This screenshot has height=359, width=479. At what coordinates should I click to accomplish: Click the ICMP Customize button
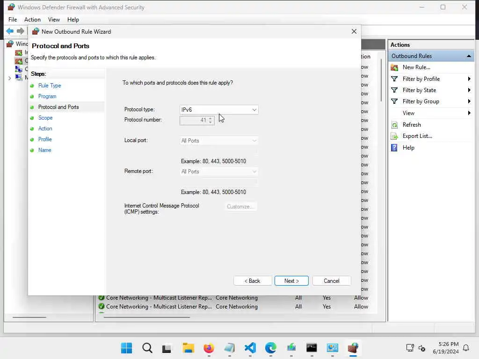[240, 207]
